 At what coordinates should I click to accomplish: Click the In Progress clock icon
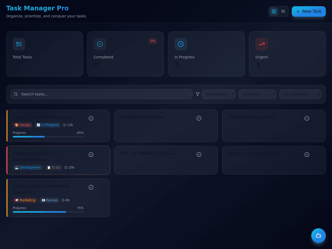tap(181, 44)
